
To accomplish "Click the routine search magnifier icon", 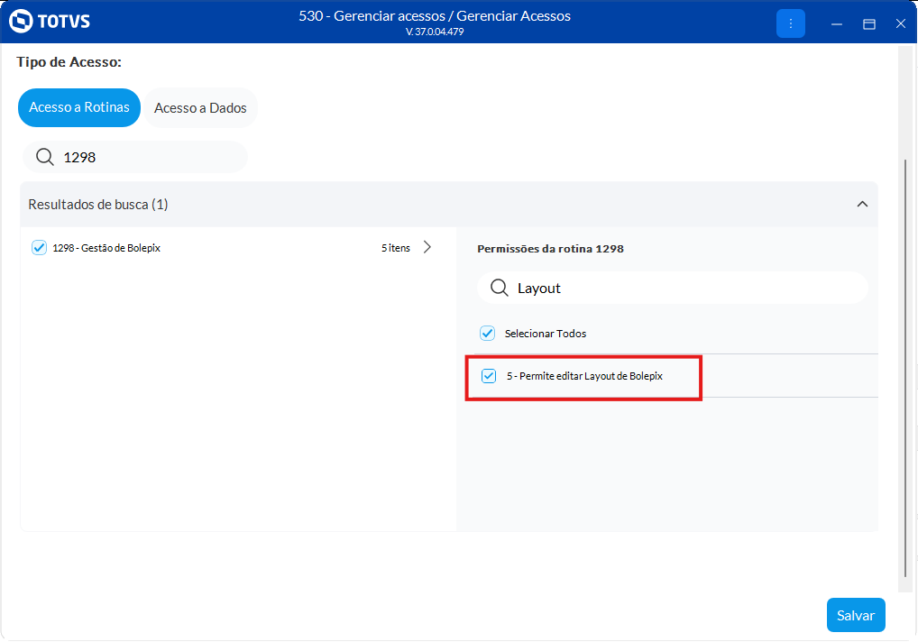I will tap(45, 157).
